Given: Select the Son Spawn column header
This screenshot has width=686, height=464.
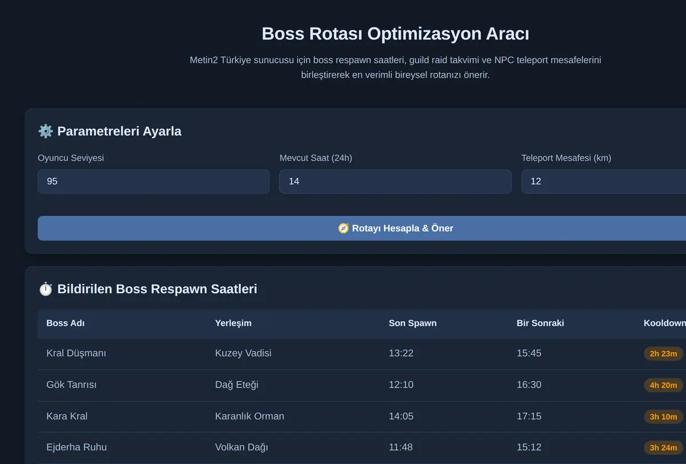Looking at the screenshot, I should [x=413, y=323].
